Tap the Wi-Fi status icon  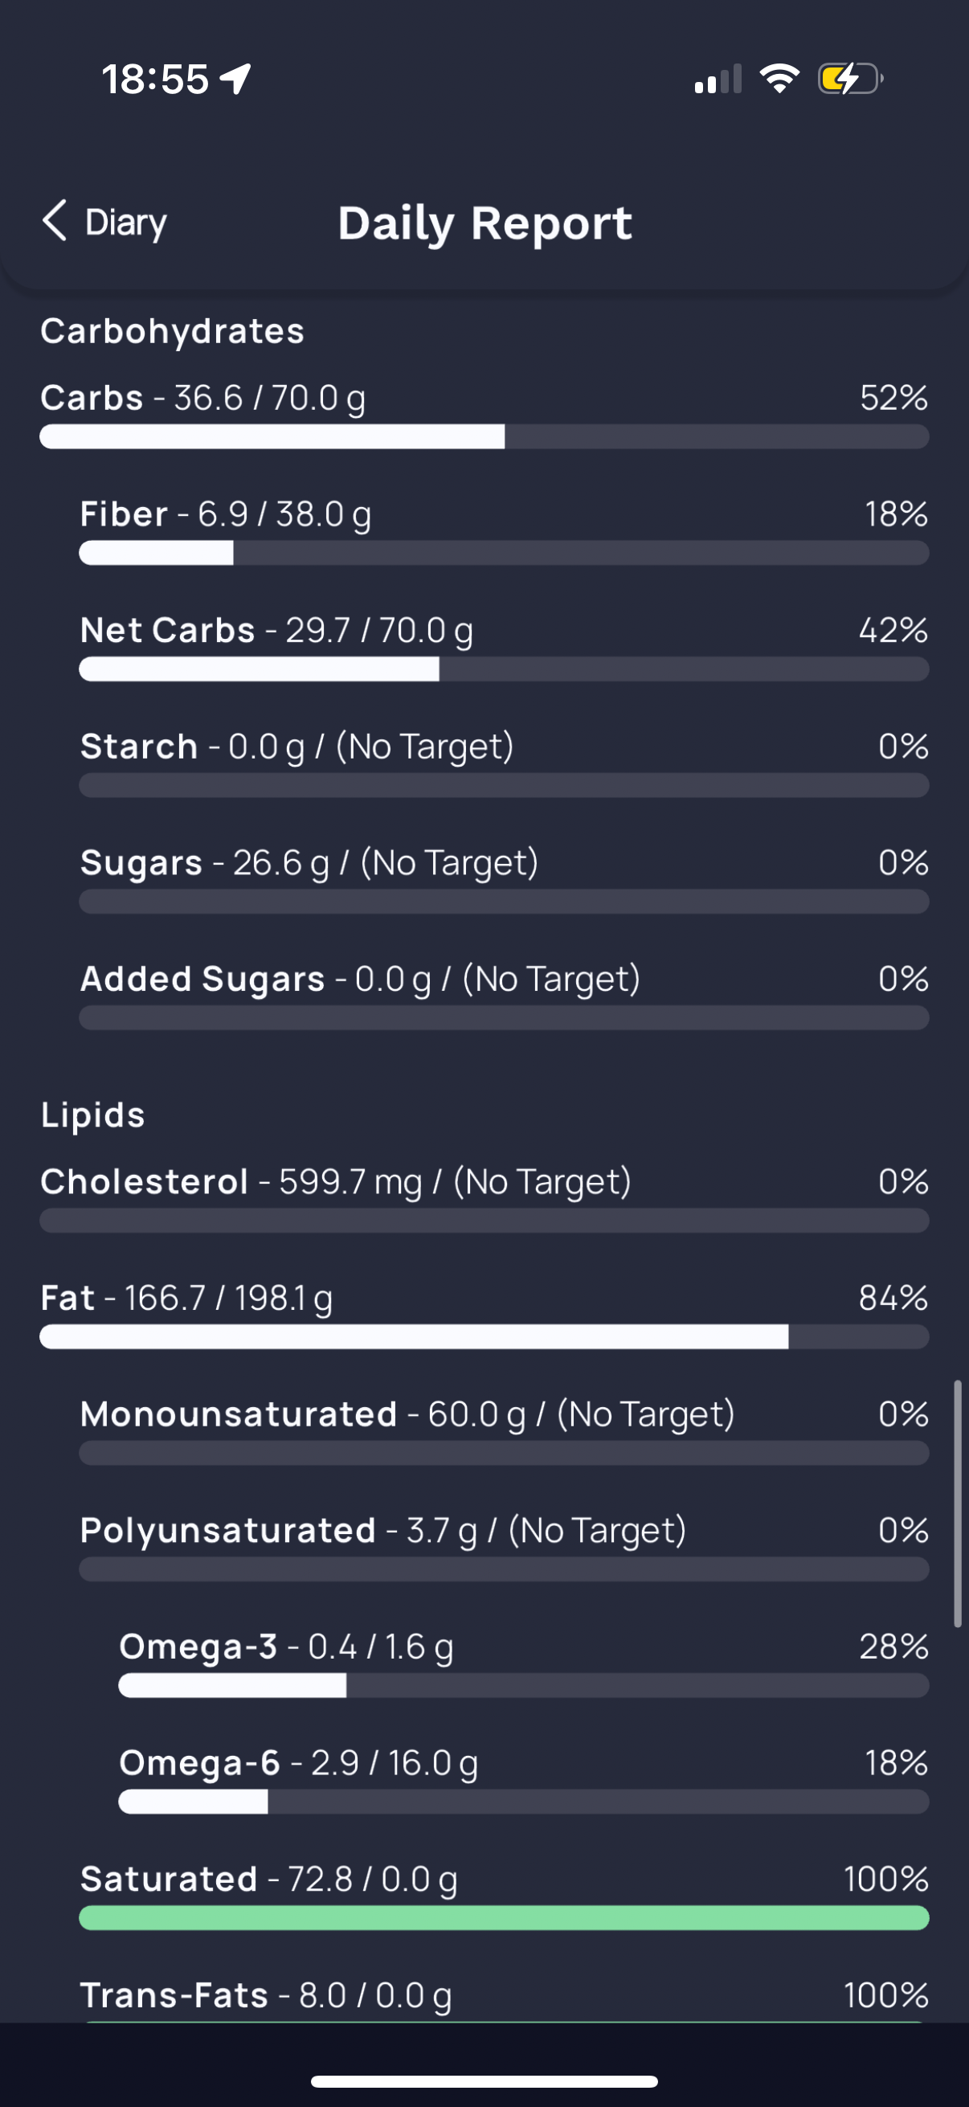coord(779,79)
